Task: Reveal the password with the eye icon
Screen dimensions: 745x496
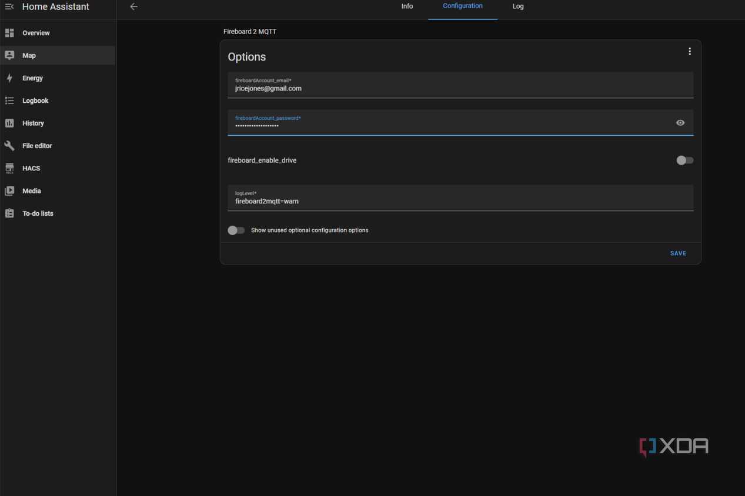Action: (x=680, y=123)
